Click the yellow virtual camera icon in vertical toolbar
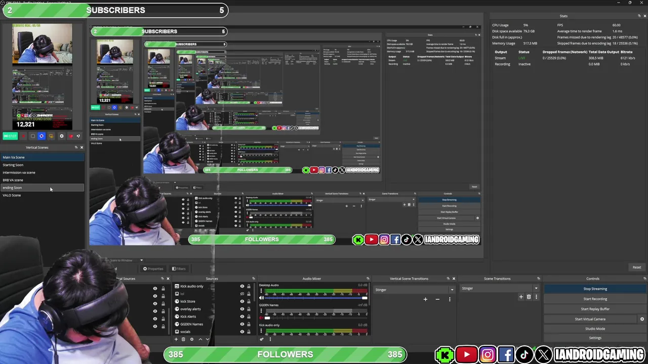Image resolution: width=648 pixels, height=364 pixels. click(x=51, y=136)
